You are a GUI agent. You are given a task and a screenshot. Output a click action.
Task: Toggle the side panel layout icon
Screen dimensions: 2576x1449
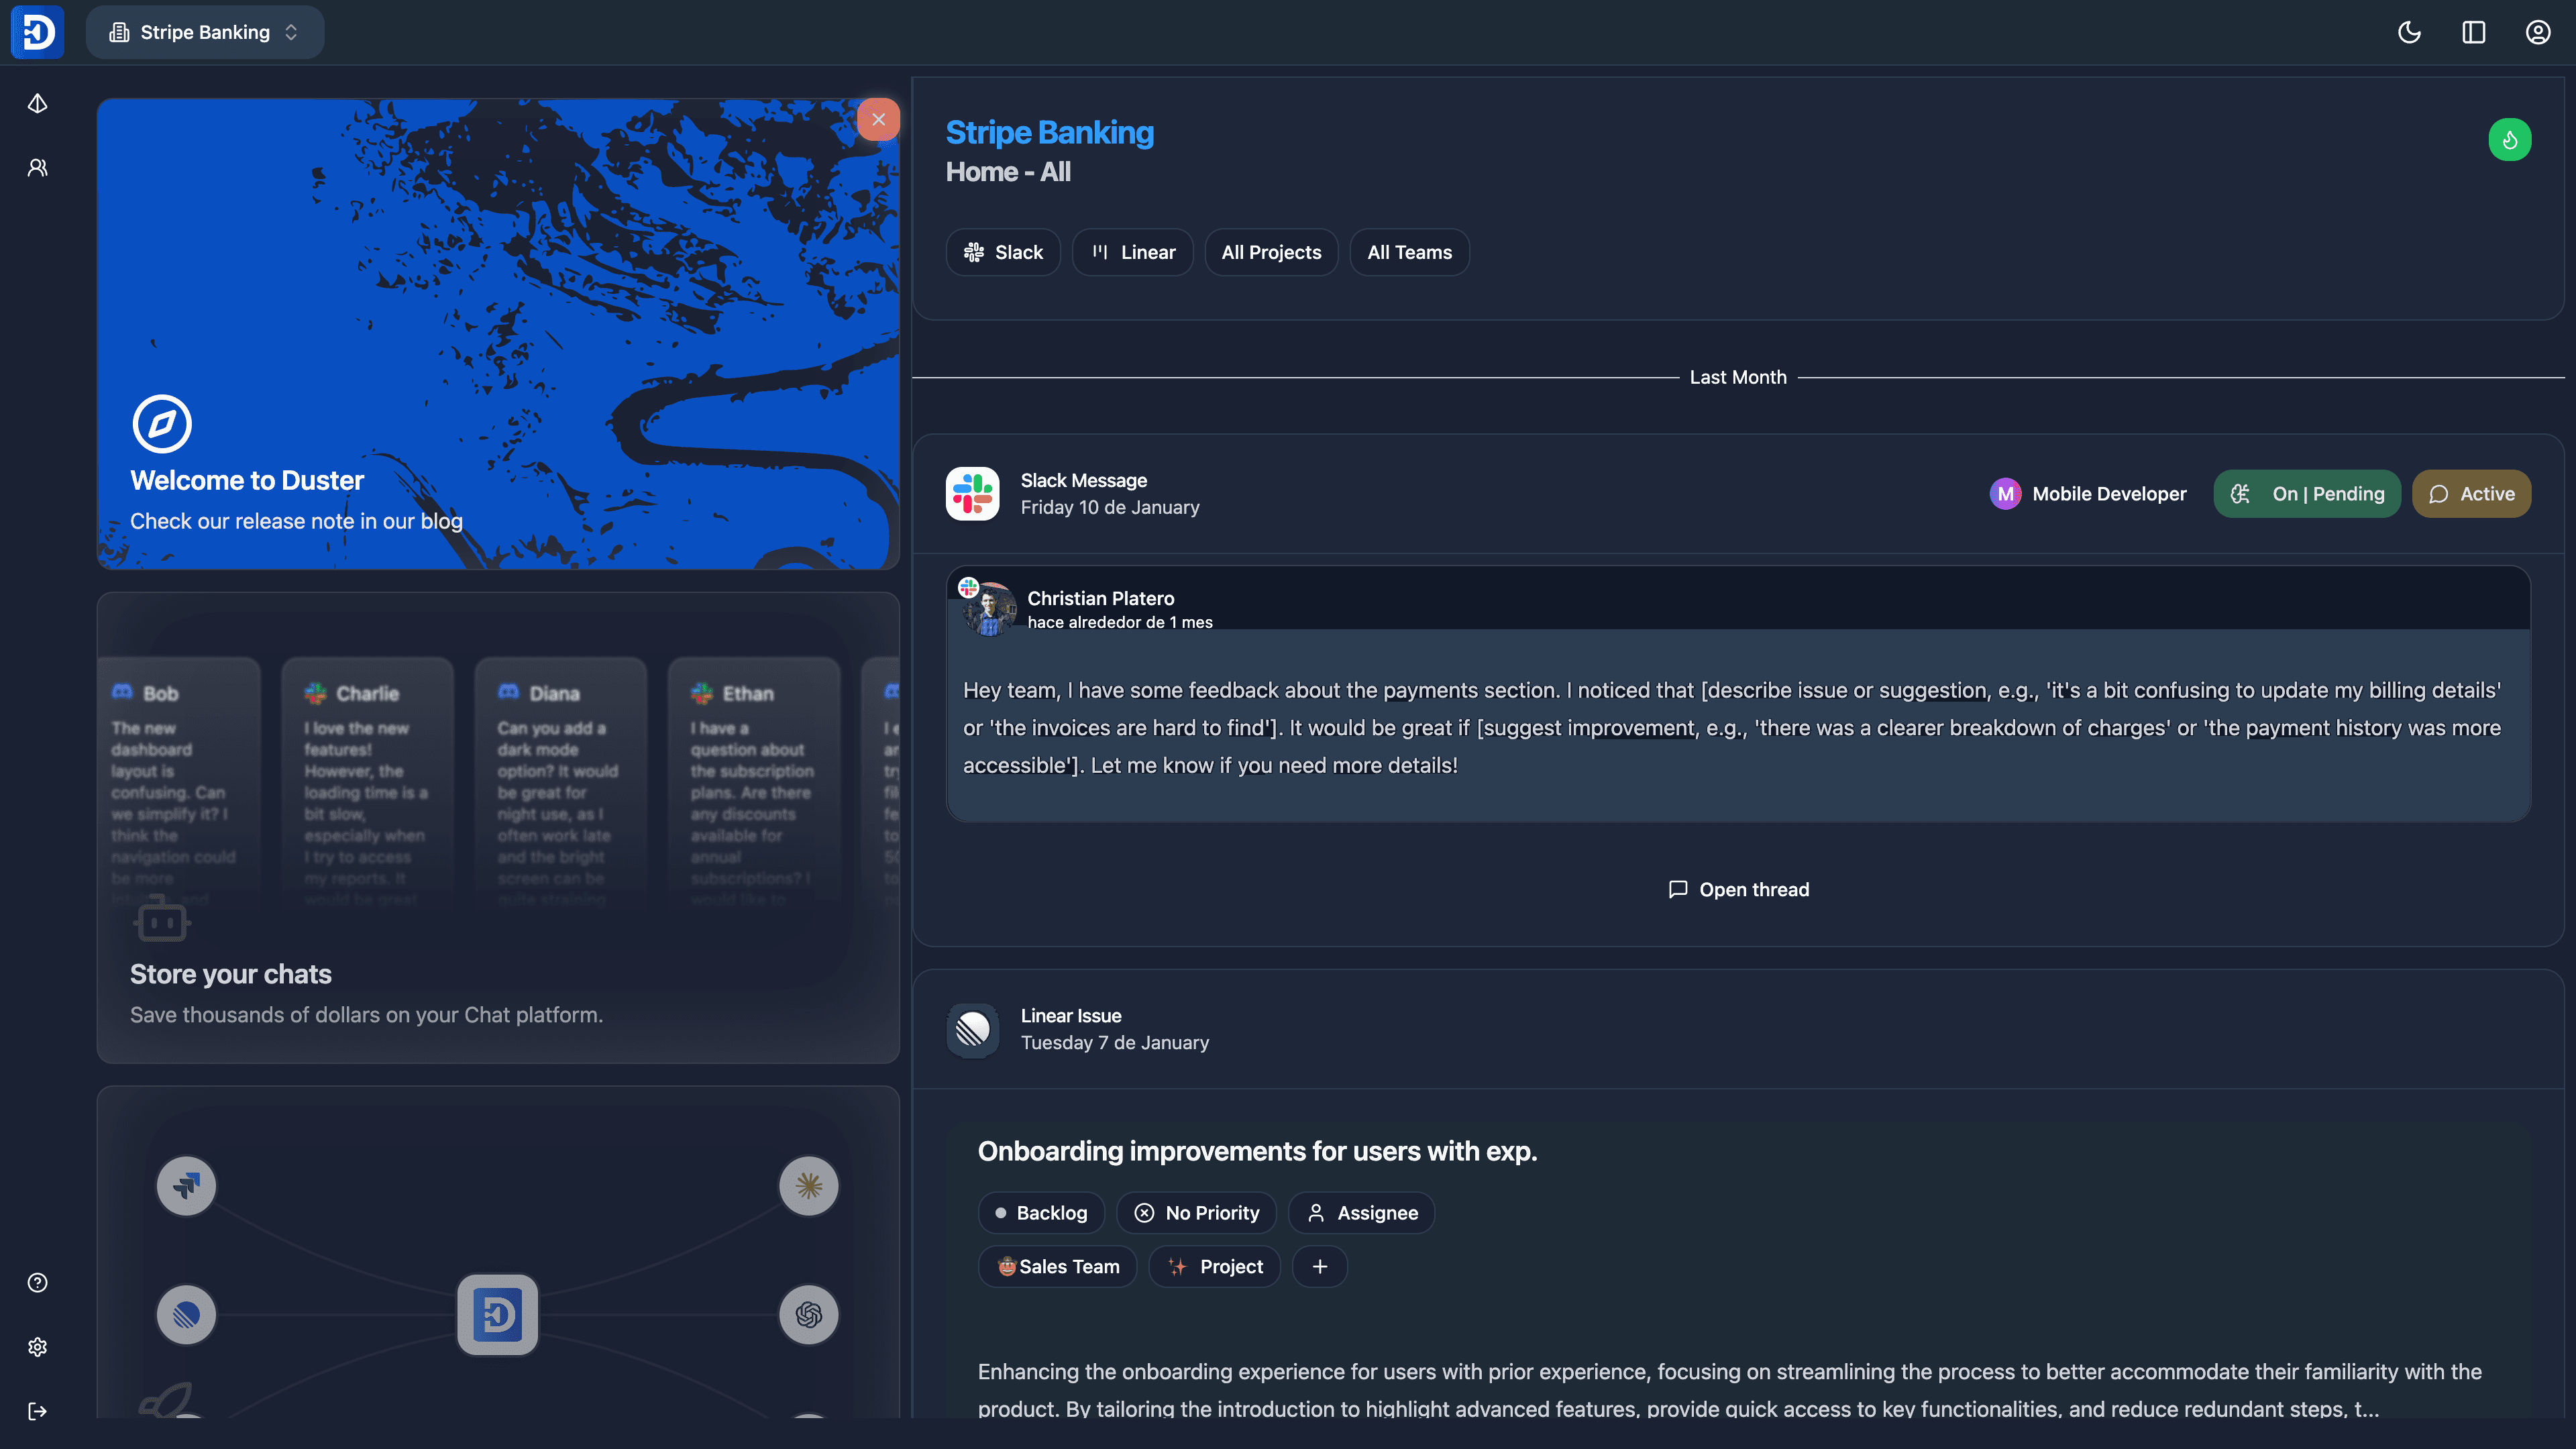pyautogui.click(x=2474, y=32)
